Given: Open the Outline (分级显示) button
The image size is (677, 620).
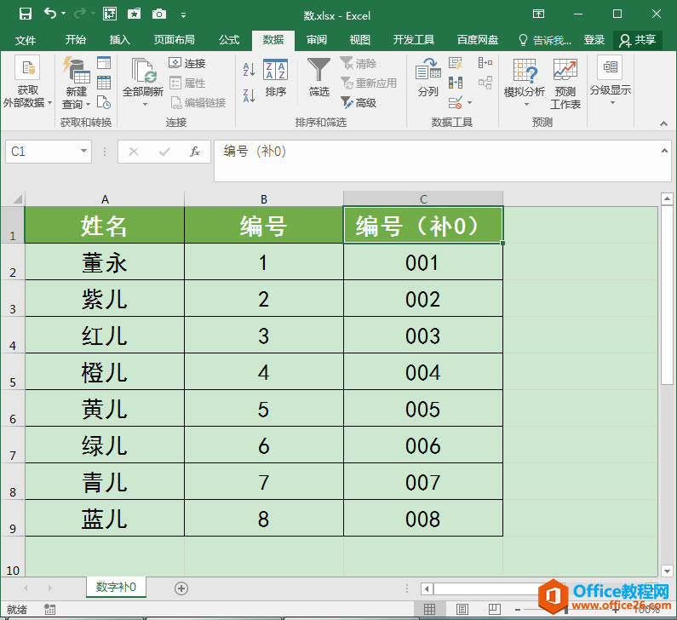Looking at the screenshot, I should (x=611, y=81).
